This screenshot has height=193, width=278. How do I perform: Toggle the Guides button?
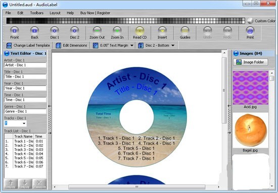(185, 33)
